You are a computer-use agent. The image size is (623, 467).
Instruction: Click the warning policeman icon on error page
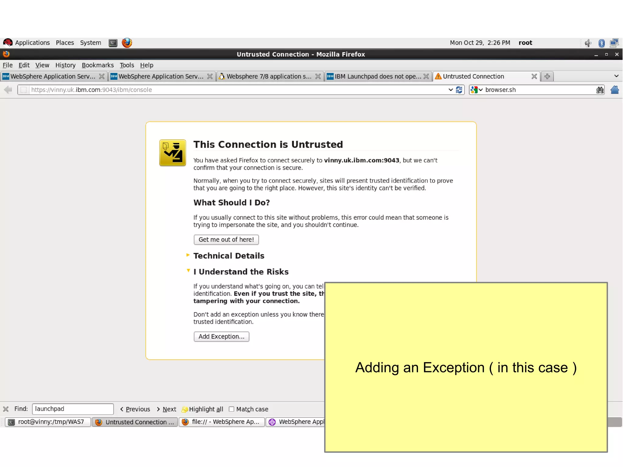(x=172, y=153)
